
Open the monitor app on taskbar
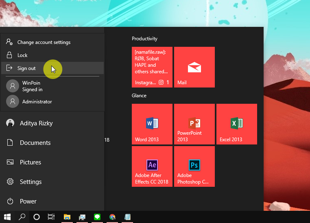(x=82, y=217)
